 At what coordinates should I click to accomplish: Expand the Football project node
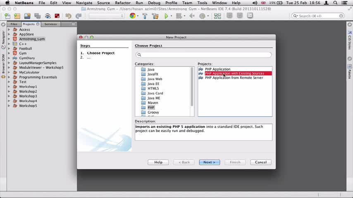pyautogui.click(x=9, y=49)
